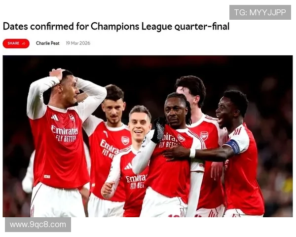Click the TG: MYYJJPP watermark box

click(260, 12)
